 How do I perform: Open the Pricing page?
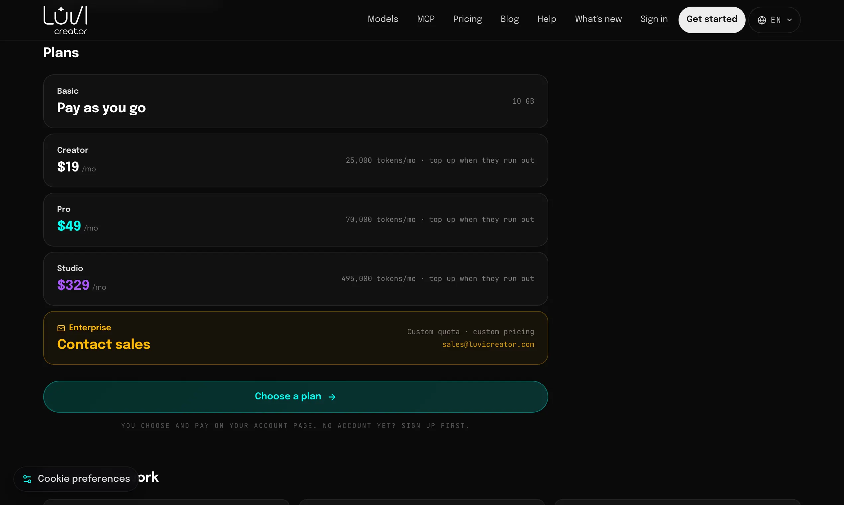pyautogui.click(x=467, y=19)
